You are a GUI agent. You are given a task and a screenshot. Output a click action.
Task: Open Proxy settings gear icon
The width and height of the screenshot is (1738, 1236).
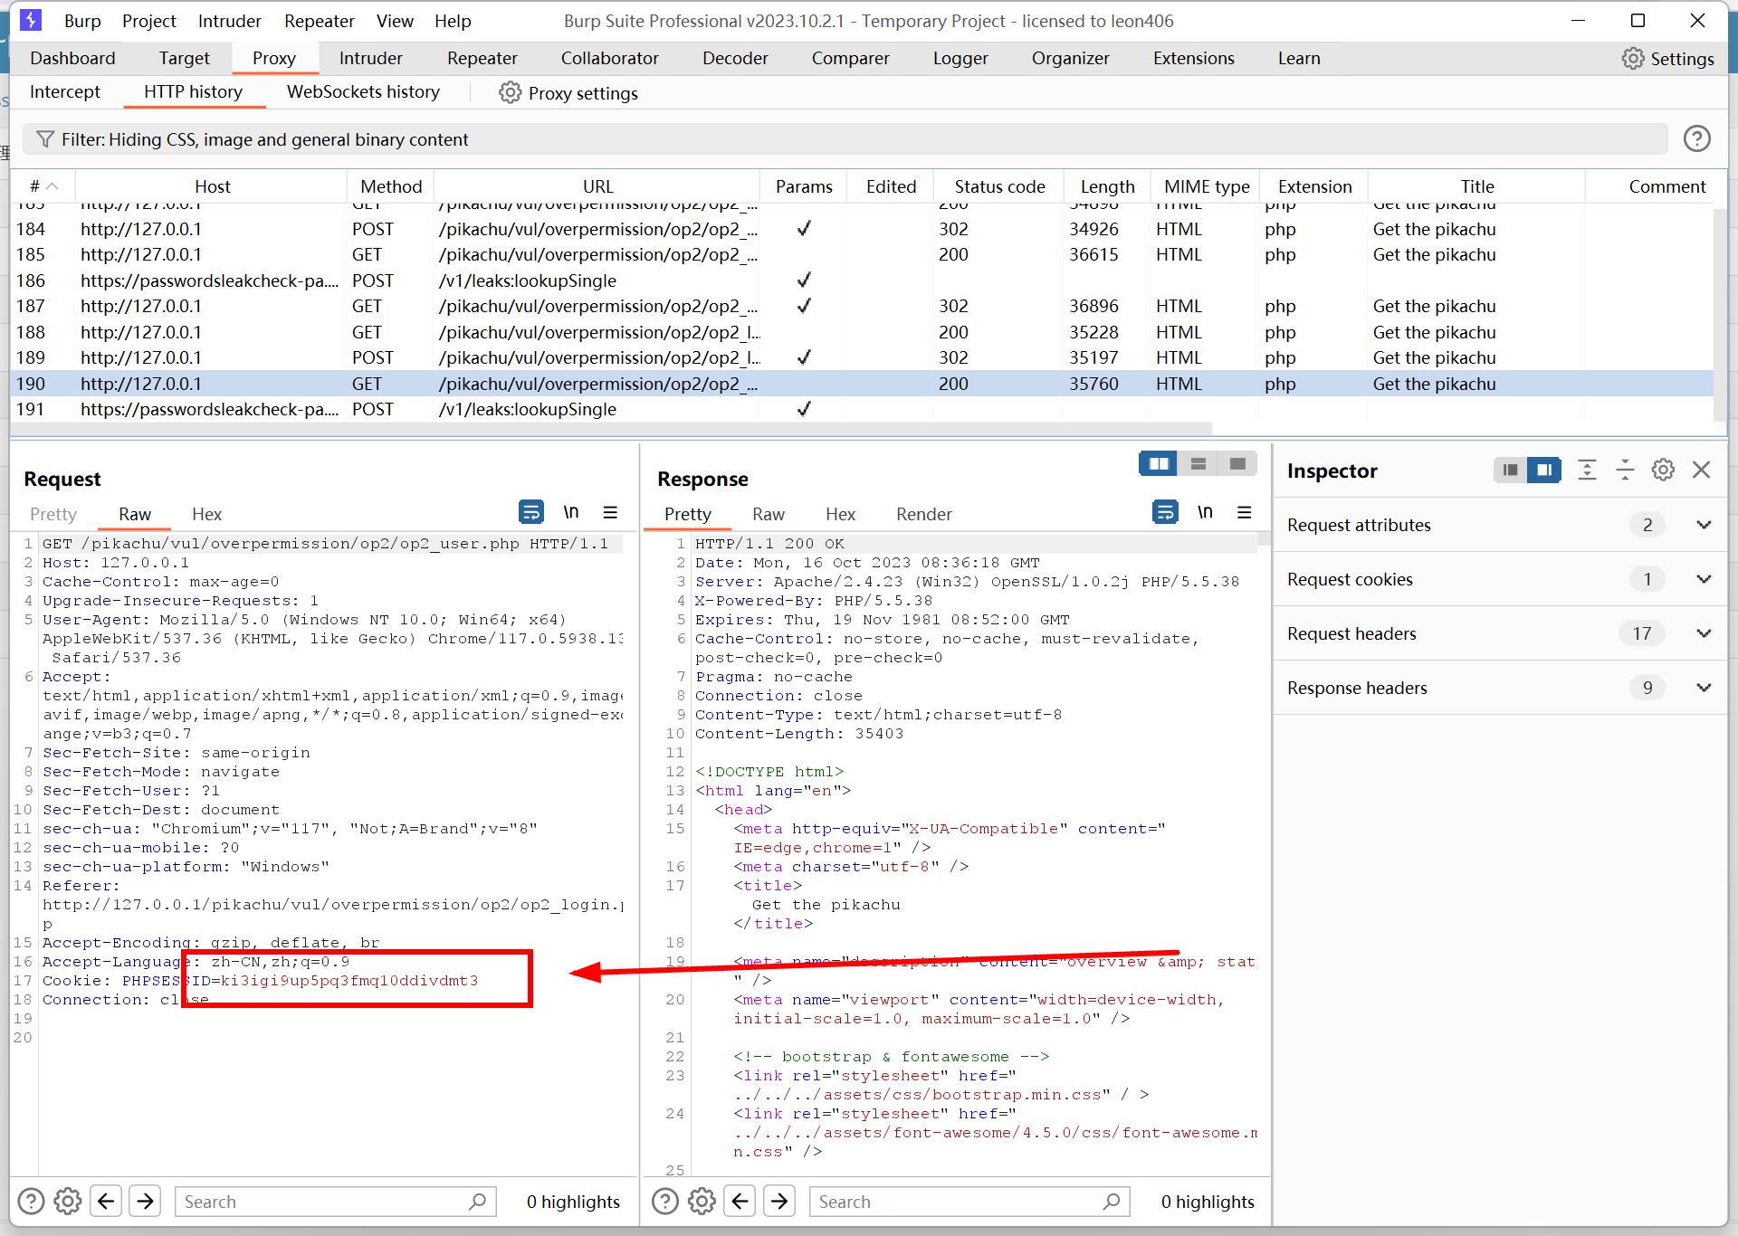(511, 93)
